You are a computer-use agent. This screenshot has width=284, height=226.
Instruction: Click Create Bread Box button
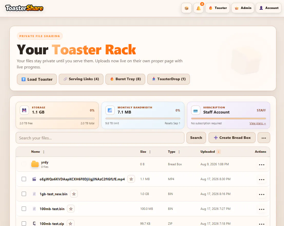tap(232, 138)
